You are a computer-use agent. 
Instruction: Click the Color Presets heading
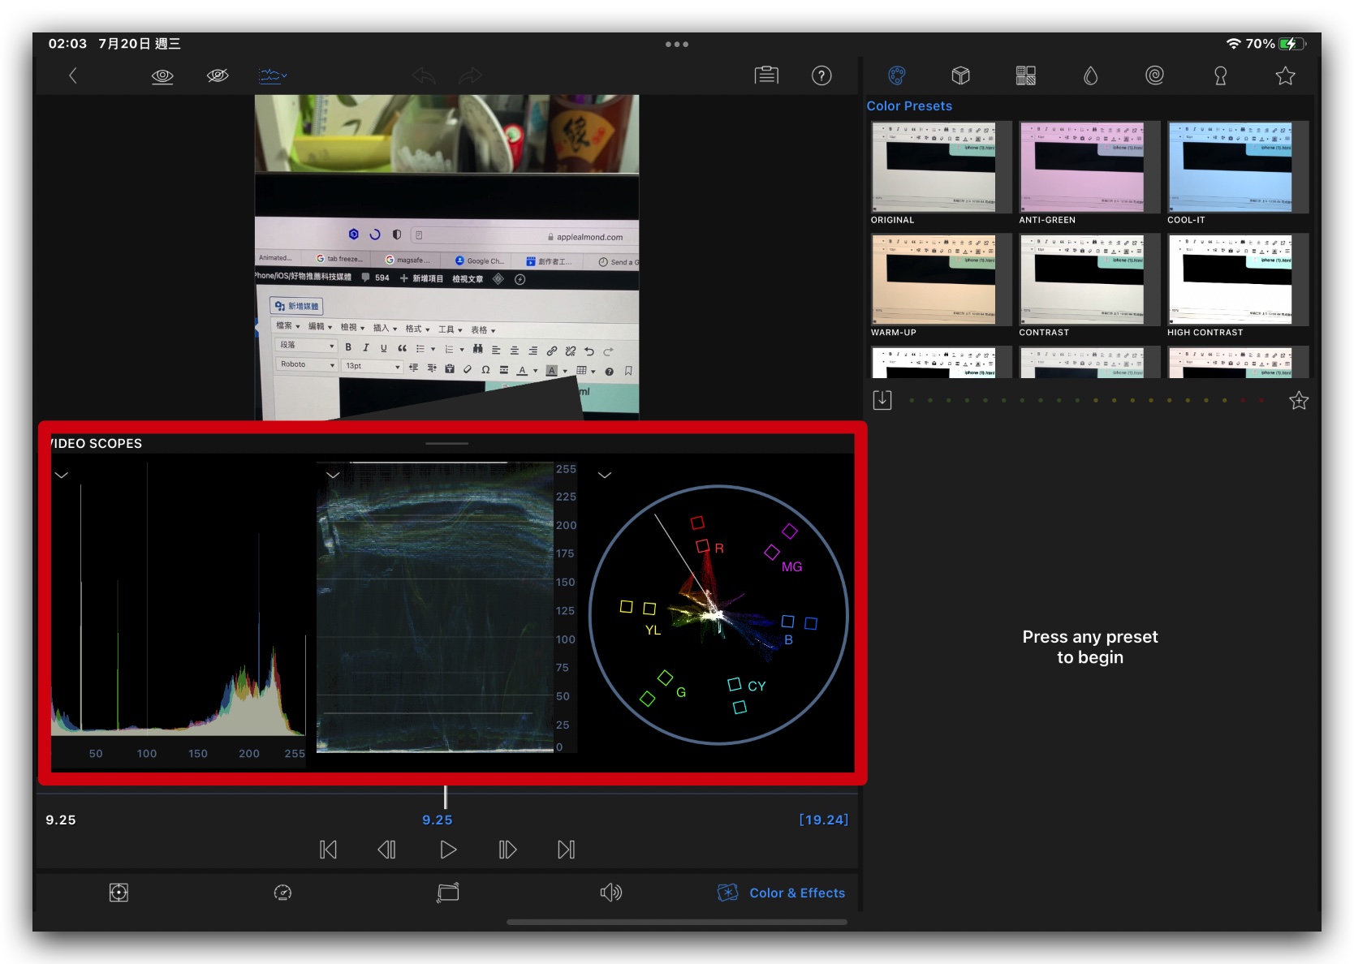coord(909,106)
